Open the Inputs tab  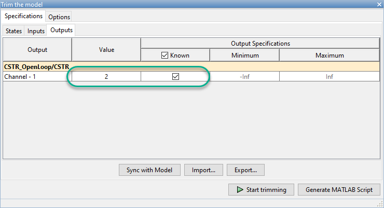coord(36,31)
